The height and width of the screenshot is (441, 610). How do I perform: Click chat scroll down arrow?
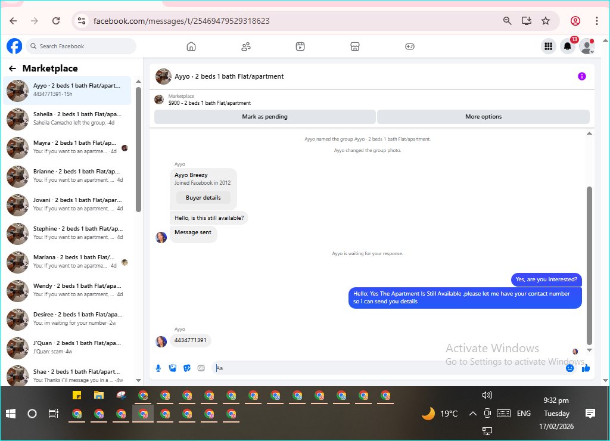[x=589, y=350]
